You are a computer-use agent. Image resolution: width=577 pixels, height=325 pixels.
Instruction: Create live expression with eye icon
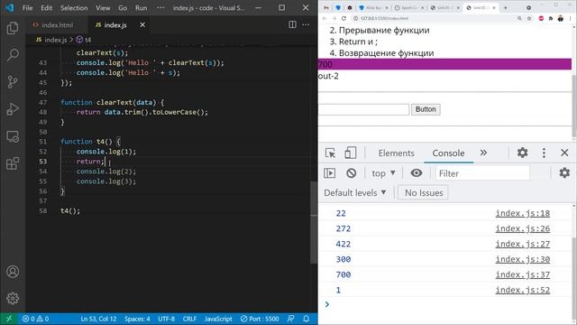pyautogui.click(x=417, y=172)
